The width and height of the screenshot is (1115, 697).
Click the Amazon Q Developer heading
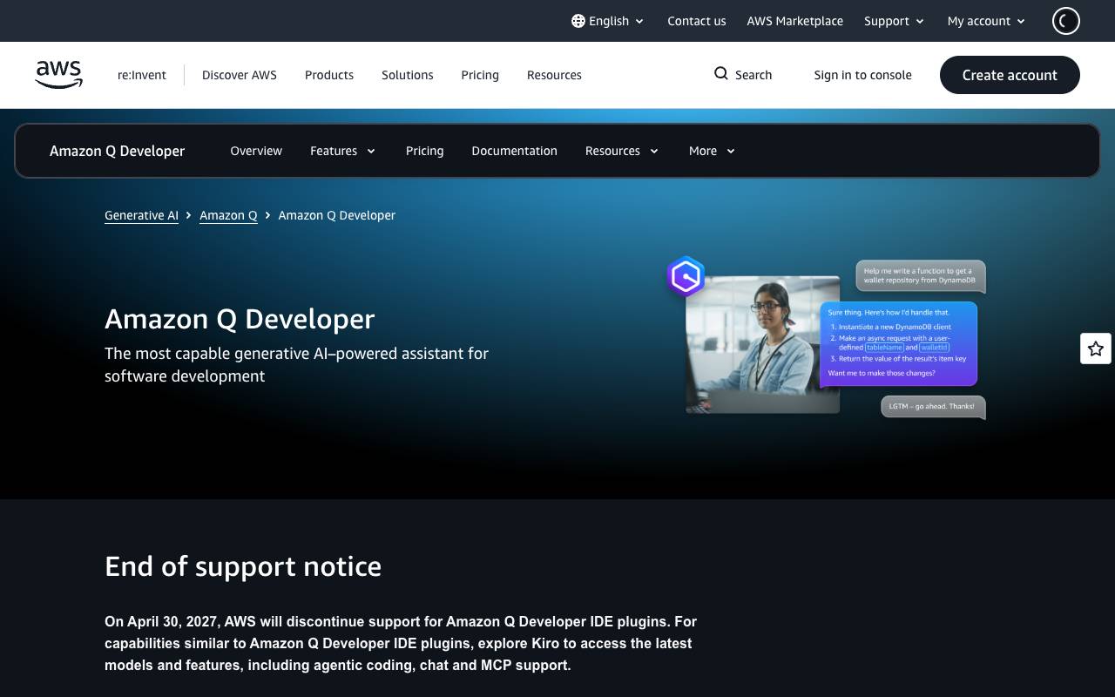pyautogui.click(x=240, y=319)
